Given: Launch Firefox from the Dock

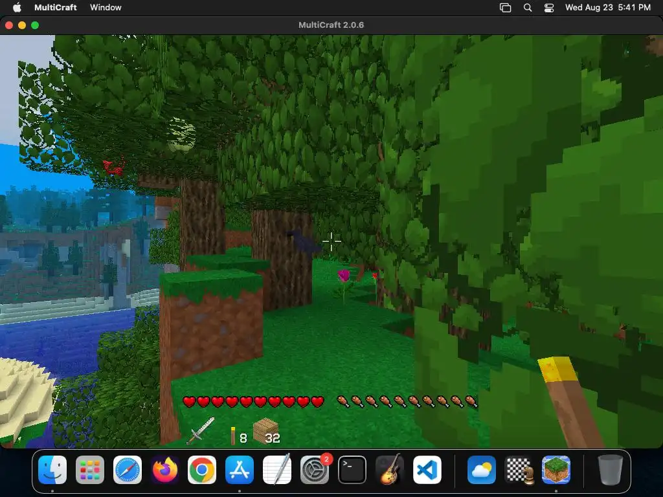Looking at the screenshot, I should 165,470.
